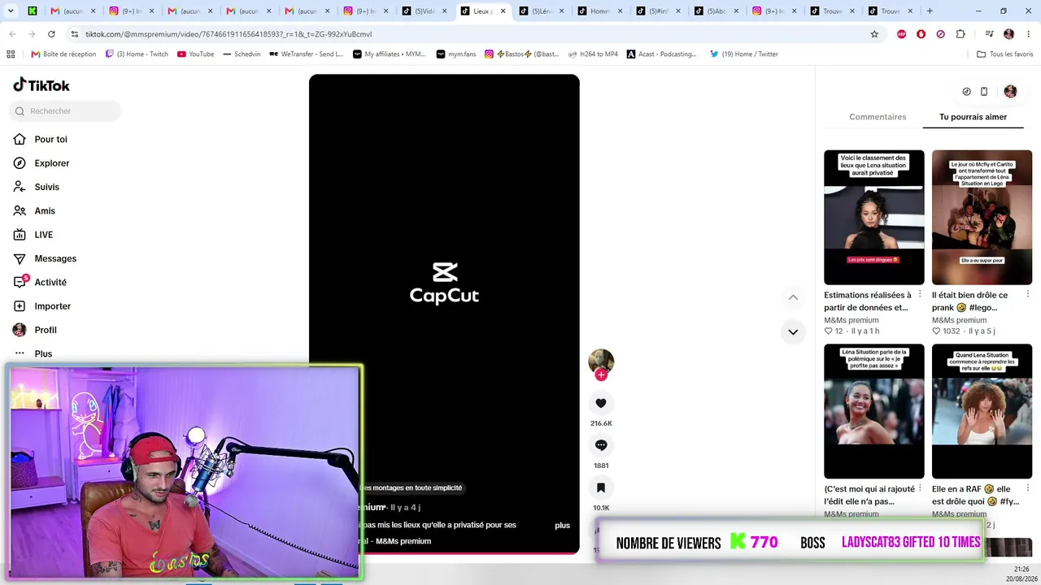Switch to the '(5)Vidé' TikTok browser tab

point(425,11)
